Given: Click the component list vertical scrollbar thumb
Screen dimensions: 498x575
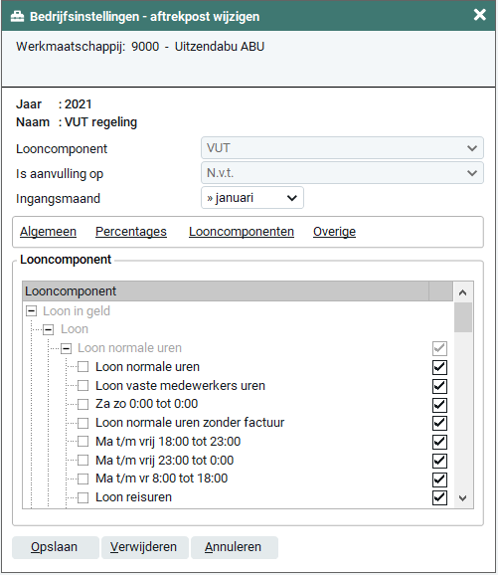Looking at the screenshot, I should (463, 317).
